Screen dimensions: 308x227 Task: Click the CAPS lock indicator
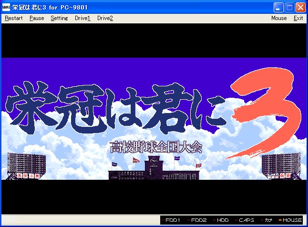click(x=246, y=220)
